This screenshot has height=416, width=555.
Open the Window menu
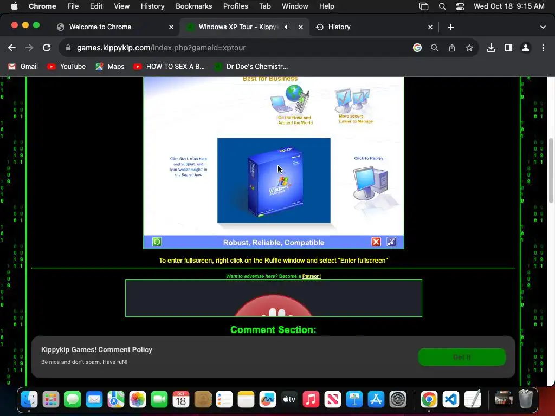[x=295, y=6]
